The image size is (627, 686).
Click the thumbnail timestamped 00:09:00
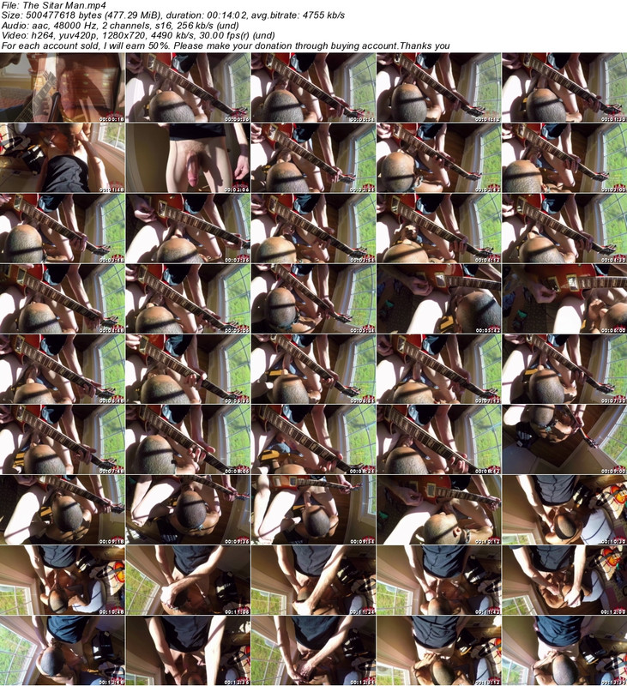tap(564, 439)
